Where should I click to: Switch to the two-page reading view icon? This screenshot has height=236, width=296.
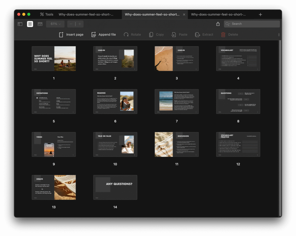pos(40,24)
